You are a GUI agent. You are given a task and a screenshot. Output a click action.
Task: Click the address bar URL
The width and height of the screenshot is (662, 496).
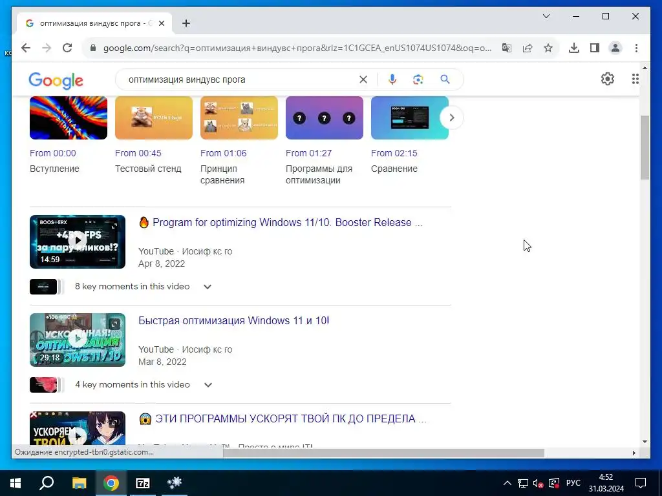point(297,48)
